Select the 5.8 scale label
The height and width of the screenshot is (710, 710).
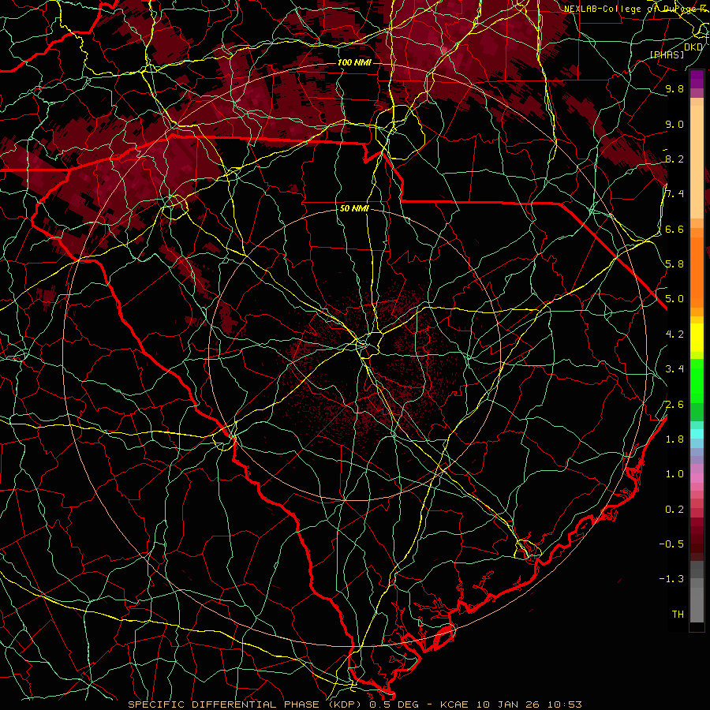[x=674, y=264]
